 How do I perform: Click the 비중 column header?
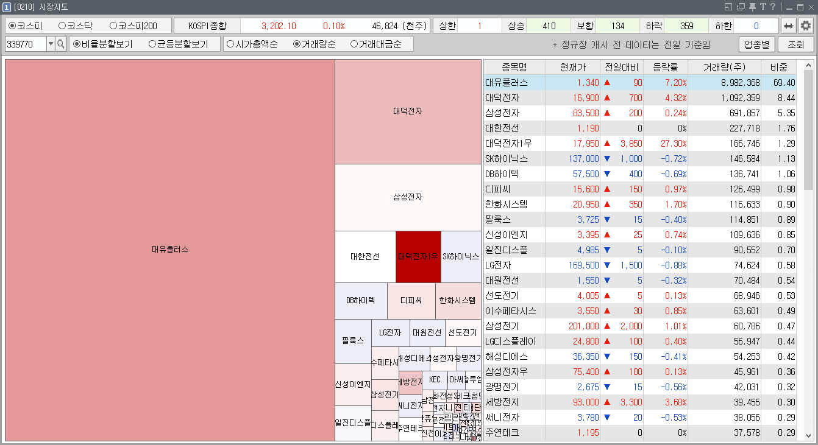pos(779,67)
